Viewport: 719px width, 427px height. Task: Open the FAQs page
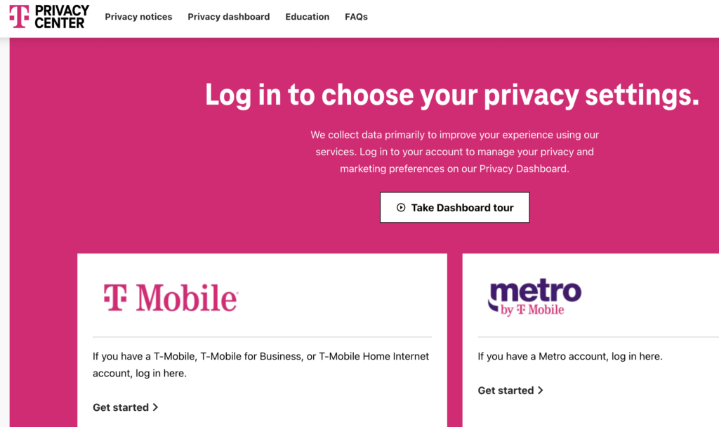pyautogui.click(x=356, y=17)
